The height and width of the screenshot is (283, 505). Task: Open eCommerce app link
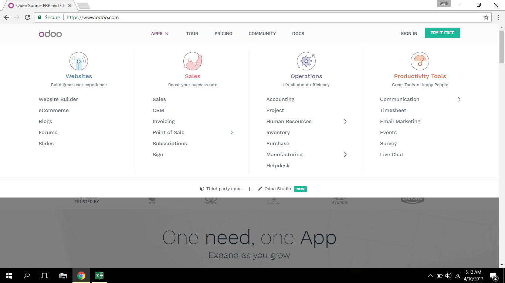click(x=54, y=110)
